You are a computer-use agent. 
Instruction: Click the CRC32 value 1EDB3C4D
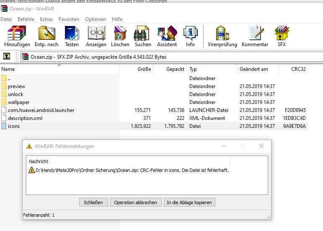tap(294, 118)
